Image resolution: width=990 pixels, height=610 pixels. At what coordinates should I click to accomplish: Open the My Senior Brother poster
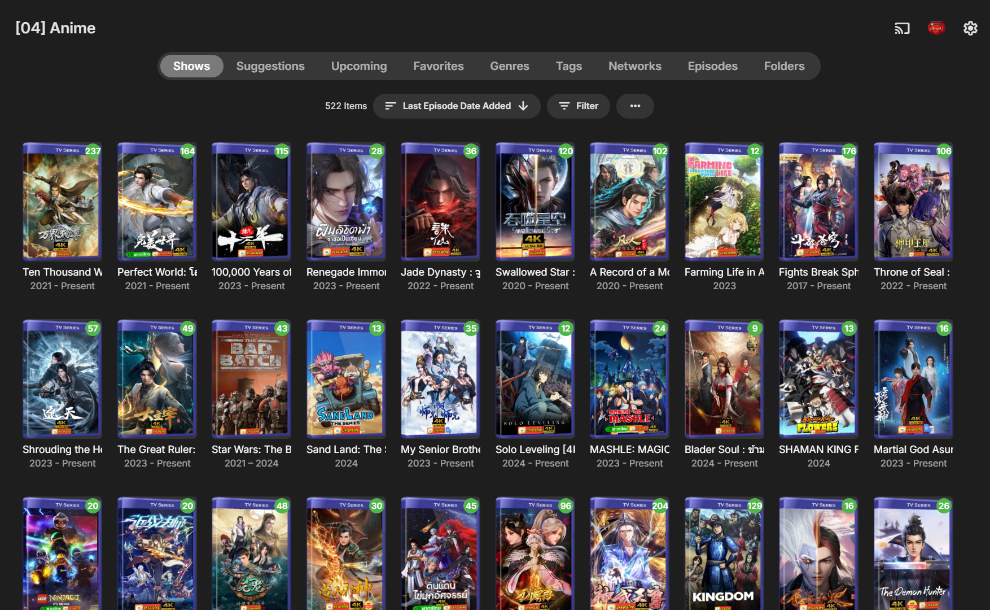coord(440,379)
